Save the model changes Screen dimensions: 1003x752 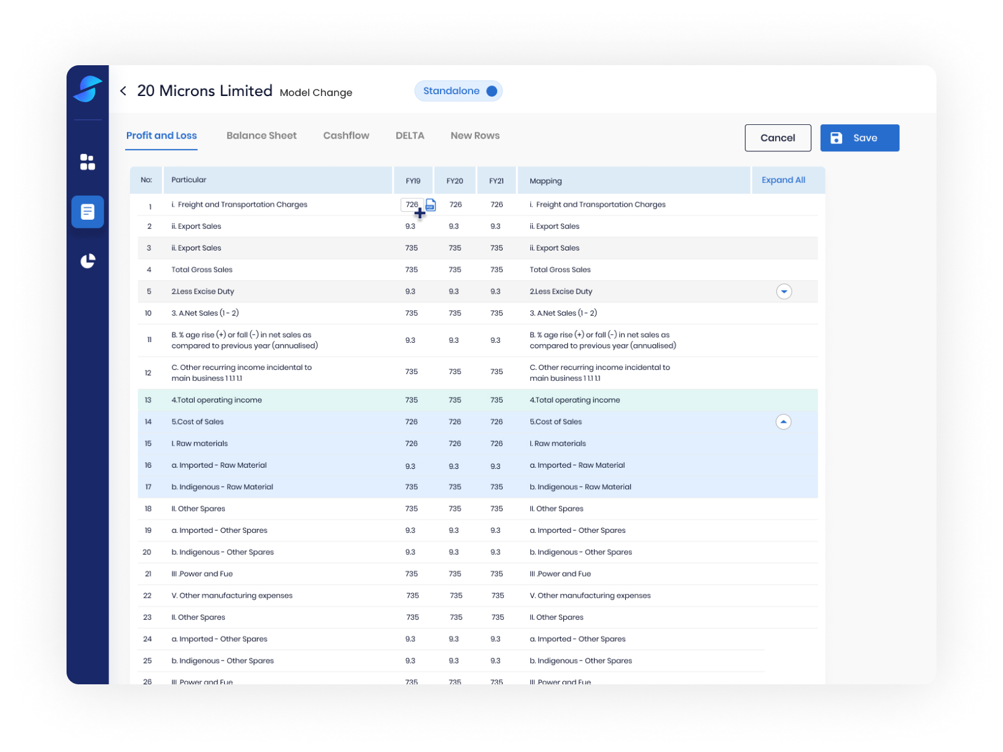click(x=859, y=138)
